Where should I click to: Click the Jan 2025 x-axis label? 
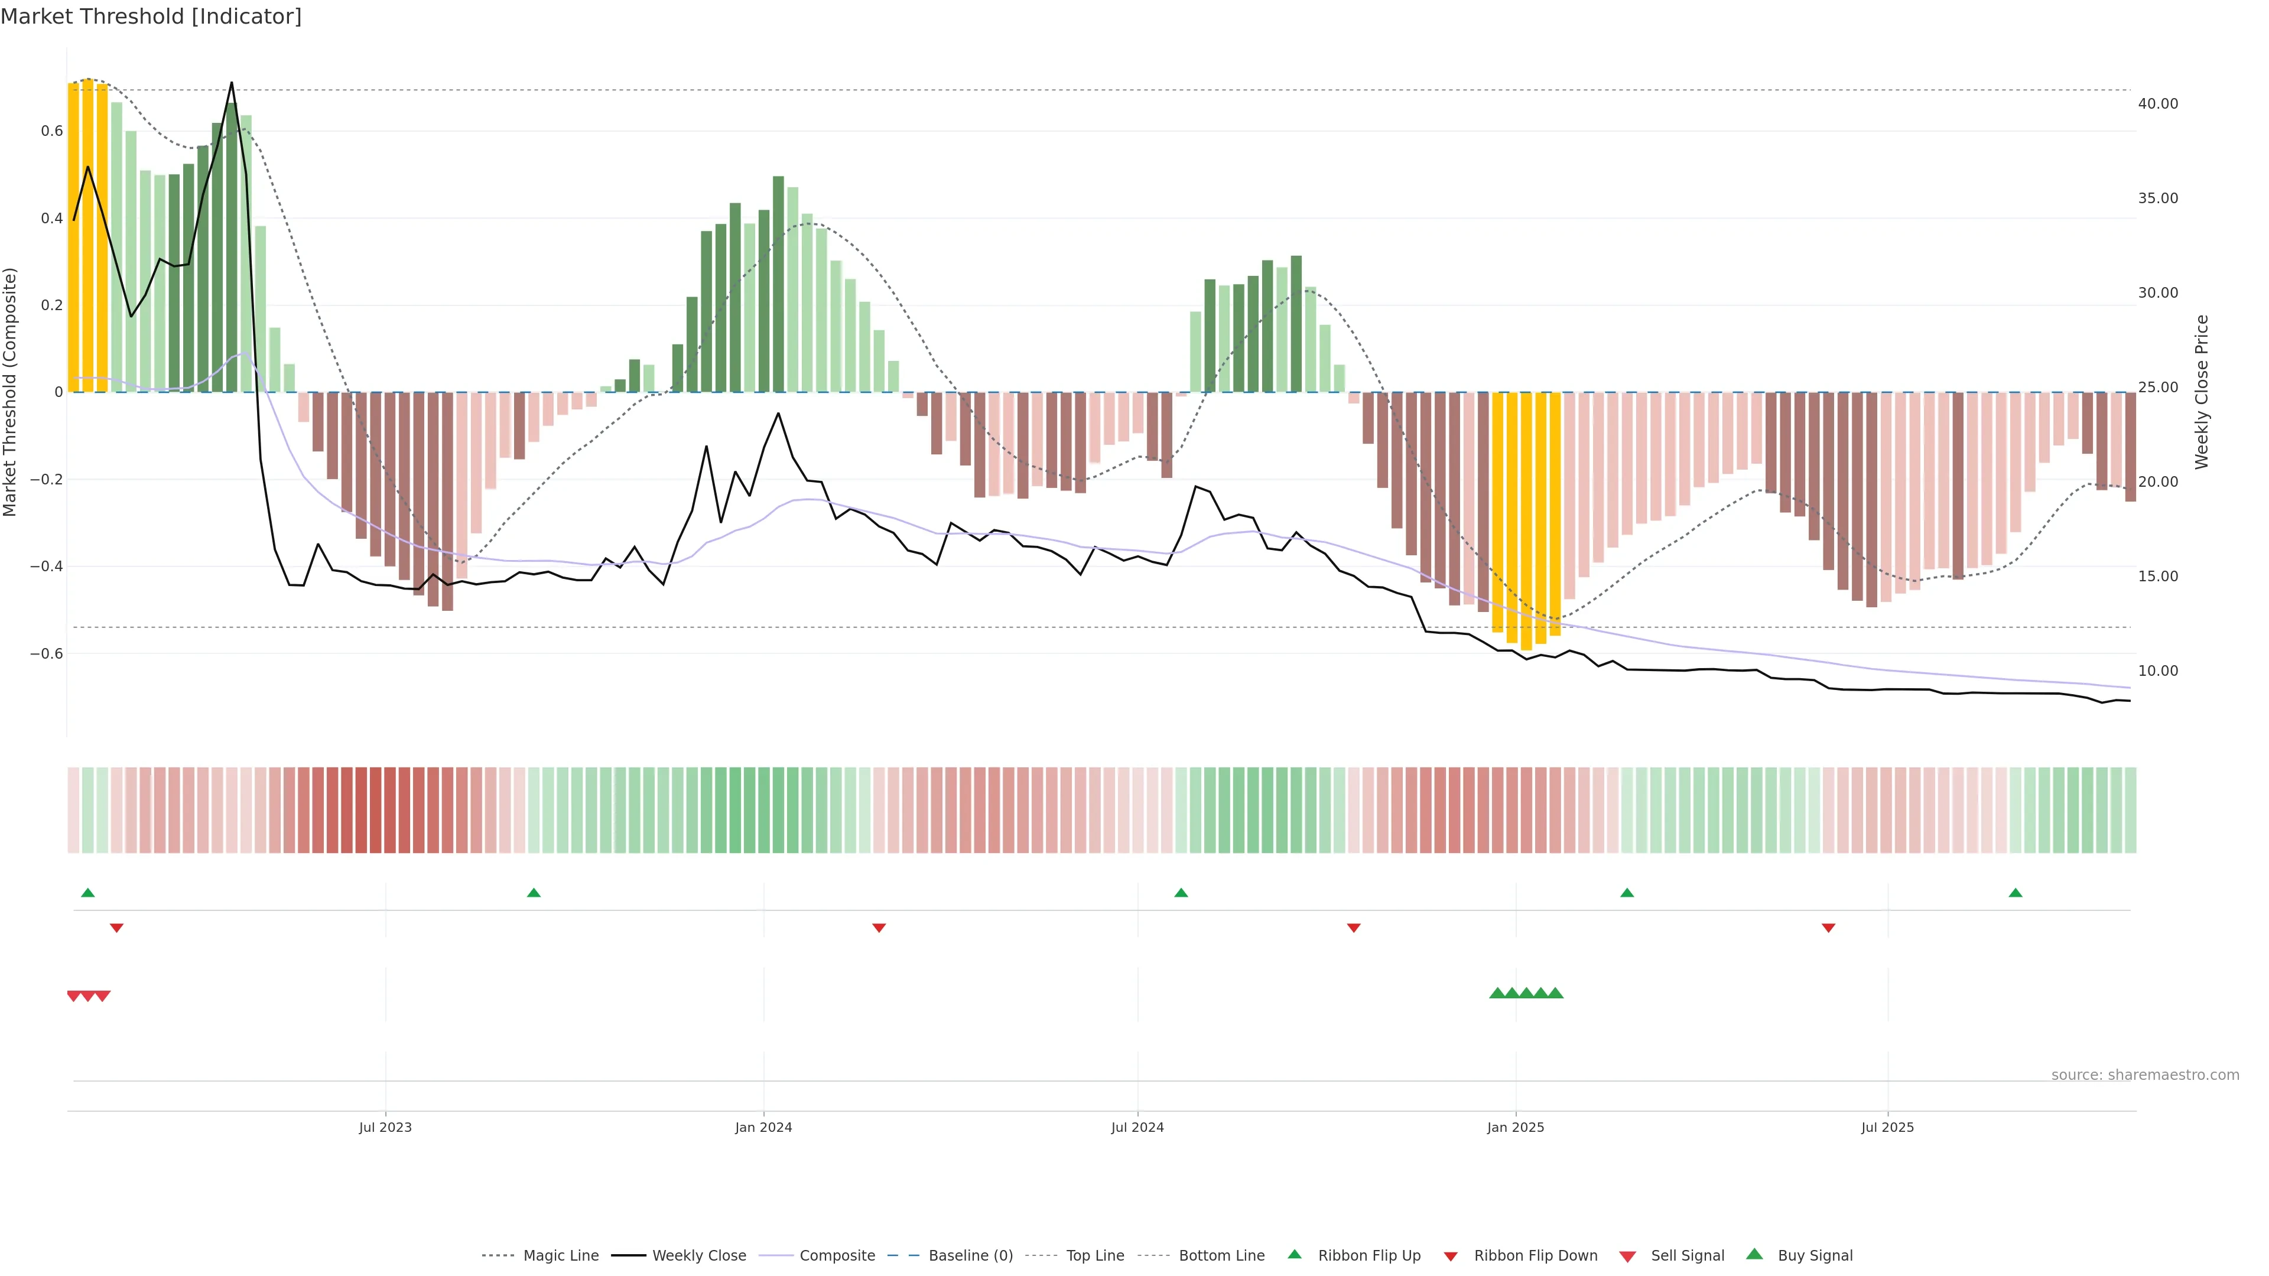click(1515, 1127)
